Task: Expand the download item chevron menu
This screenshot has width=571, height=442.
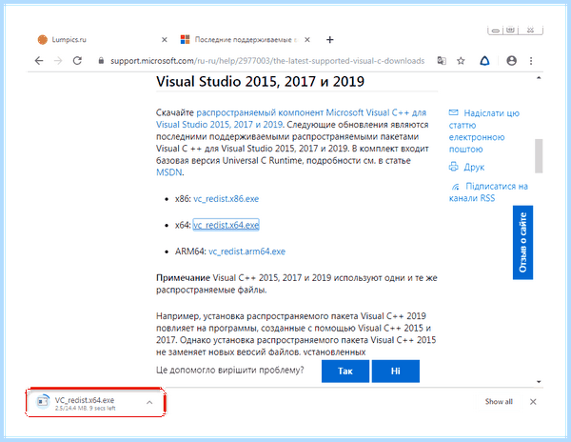Action: pos(149,402)
